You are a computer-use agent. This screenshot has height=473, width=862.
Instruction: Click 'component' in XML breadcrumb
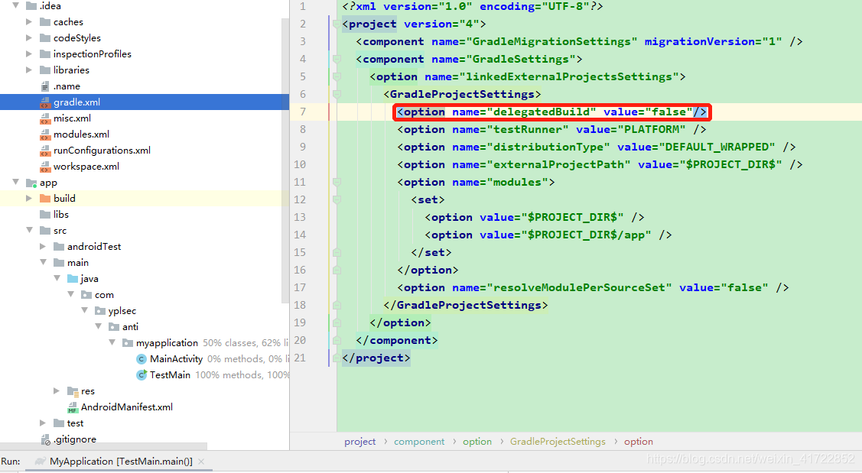[419, 442]
